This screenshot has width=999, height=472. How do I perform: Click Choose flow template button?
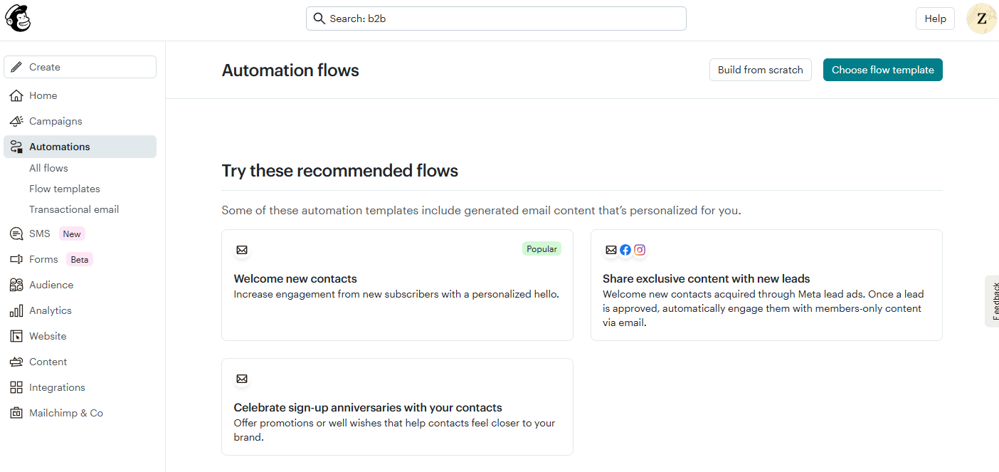pyautogui.click(x=882, y=70)
